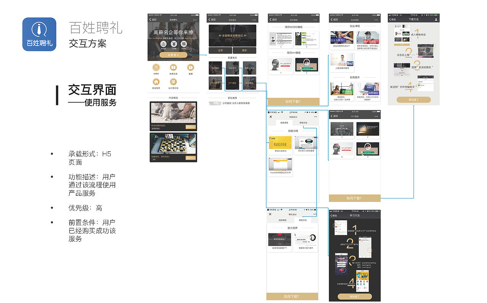Open the 兼职小任务 tile

[249, 68]
